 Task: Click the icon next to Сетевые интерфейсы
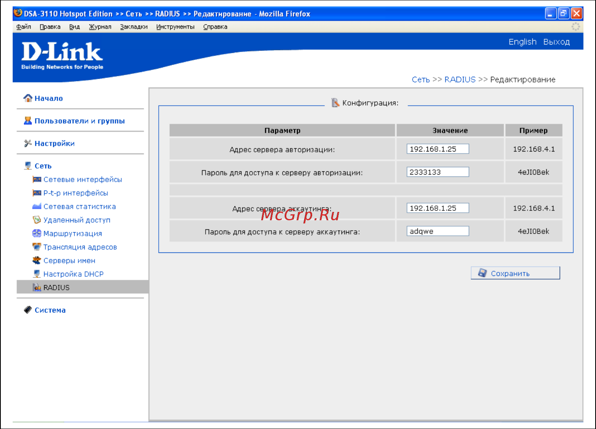pos(37,179)
